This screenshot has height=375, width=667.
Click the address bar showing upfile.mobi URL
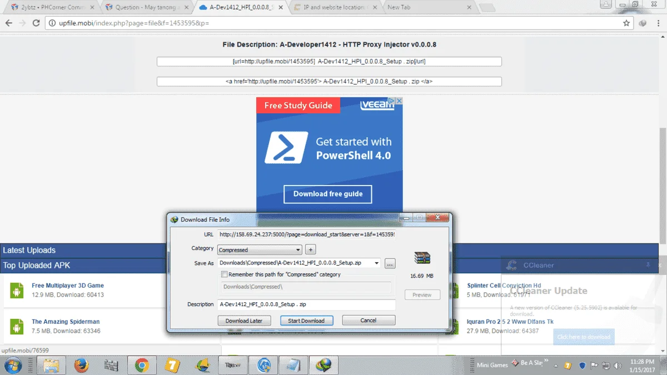(339, 23)
